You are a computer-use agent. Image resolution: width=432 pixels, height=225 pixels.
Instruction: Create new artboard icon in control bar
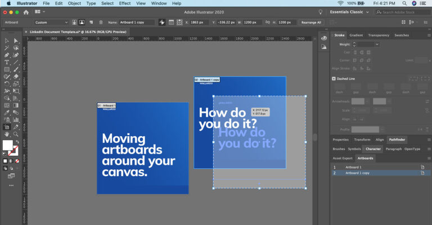(x=91, y=22)
